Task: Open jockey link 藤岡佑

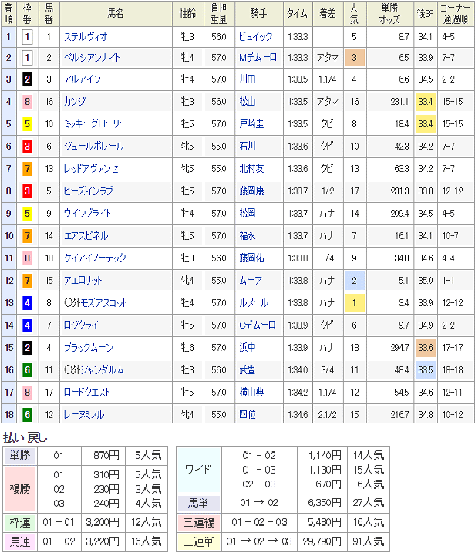Action: tap(251, 258)
